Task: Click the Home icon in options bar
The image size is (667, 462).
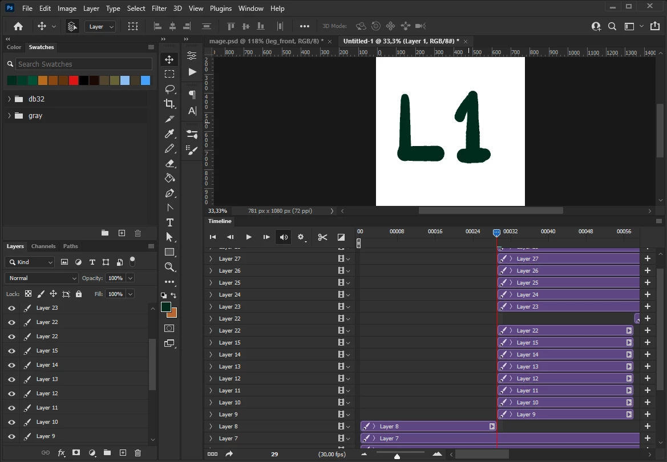Action: point(18,26)
